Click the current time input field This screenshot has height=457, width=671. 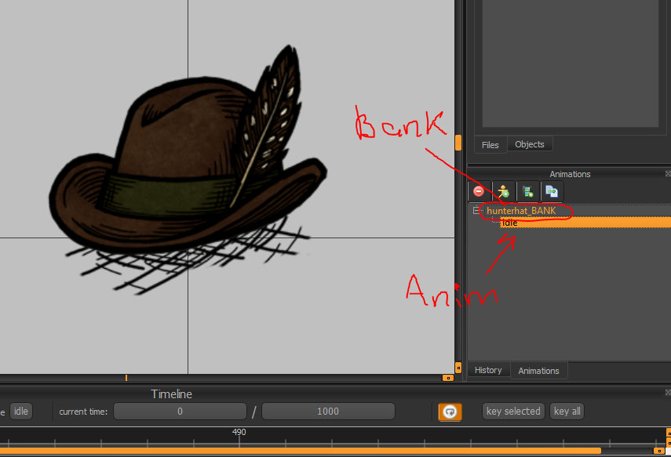pyautogui.click(x=180, y=412)
